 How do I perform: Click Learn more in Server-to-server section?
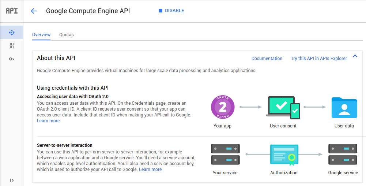pos(150,170)
